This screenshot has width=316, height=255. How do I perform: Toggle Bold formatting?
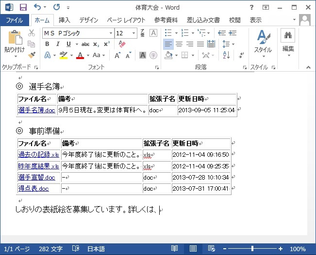[47, 44]
